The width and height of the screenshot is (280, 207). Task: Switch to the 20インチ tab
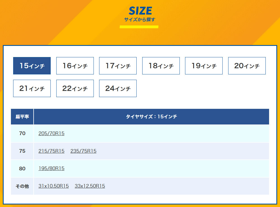click(x=247, y=66)
